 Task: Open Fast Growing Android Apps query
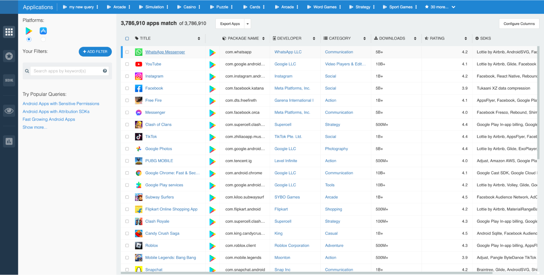[49, 119]
